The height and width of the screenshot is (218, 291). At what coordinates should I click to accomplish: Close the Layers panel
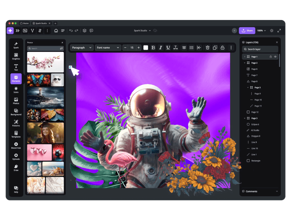277,42
